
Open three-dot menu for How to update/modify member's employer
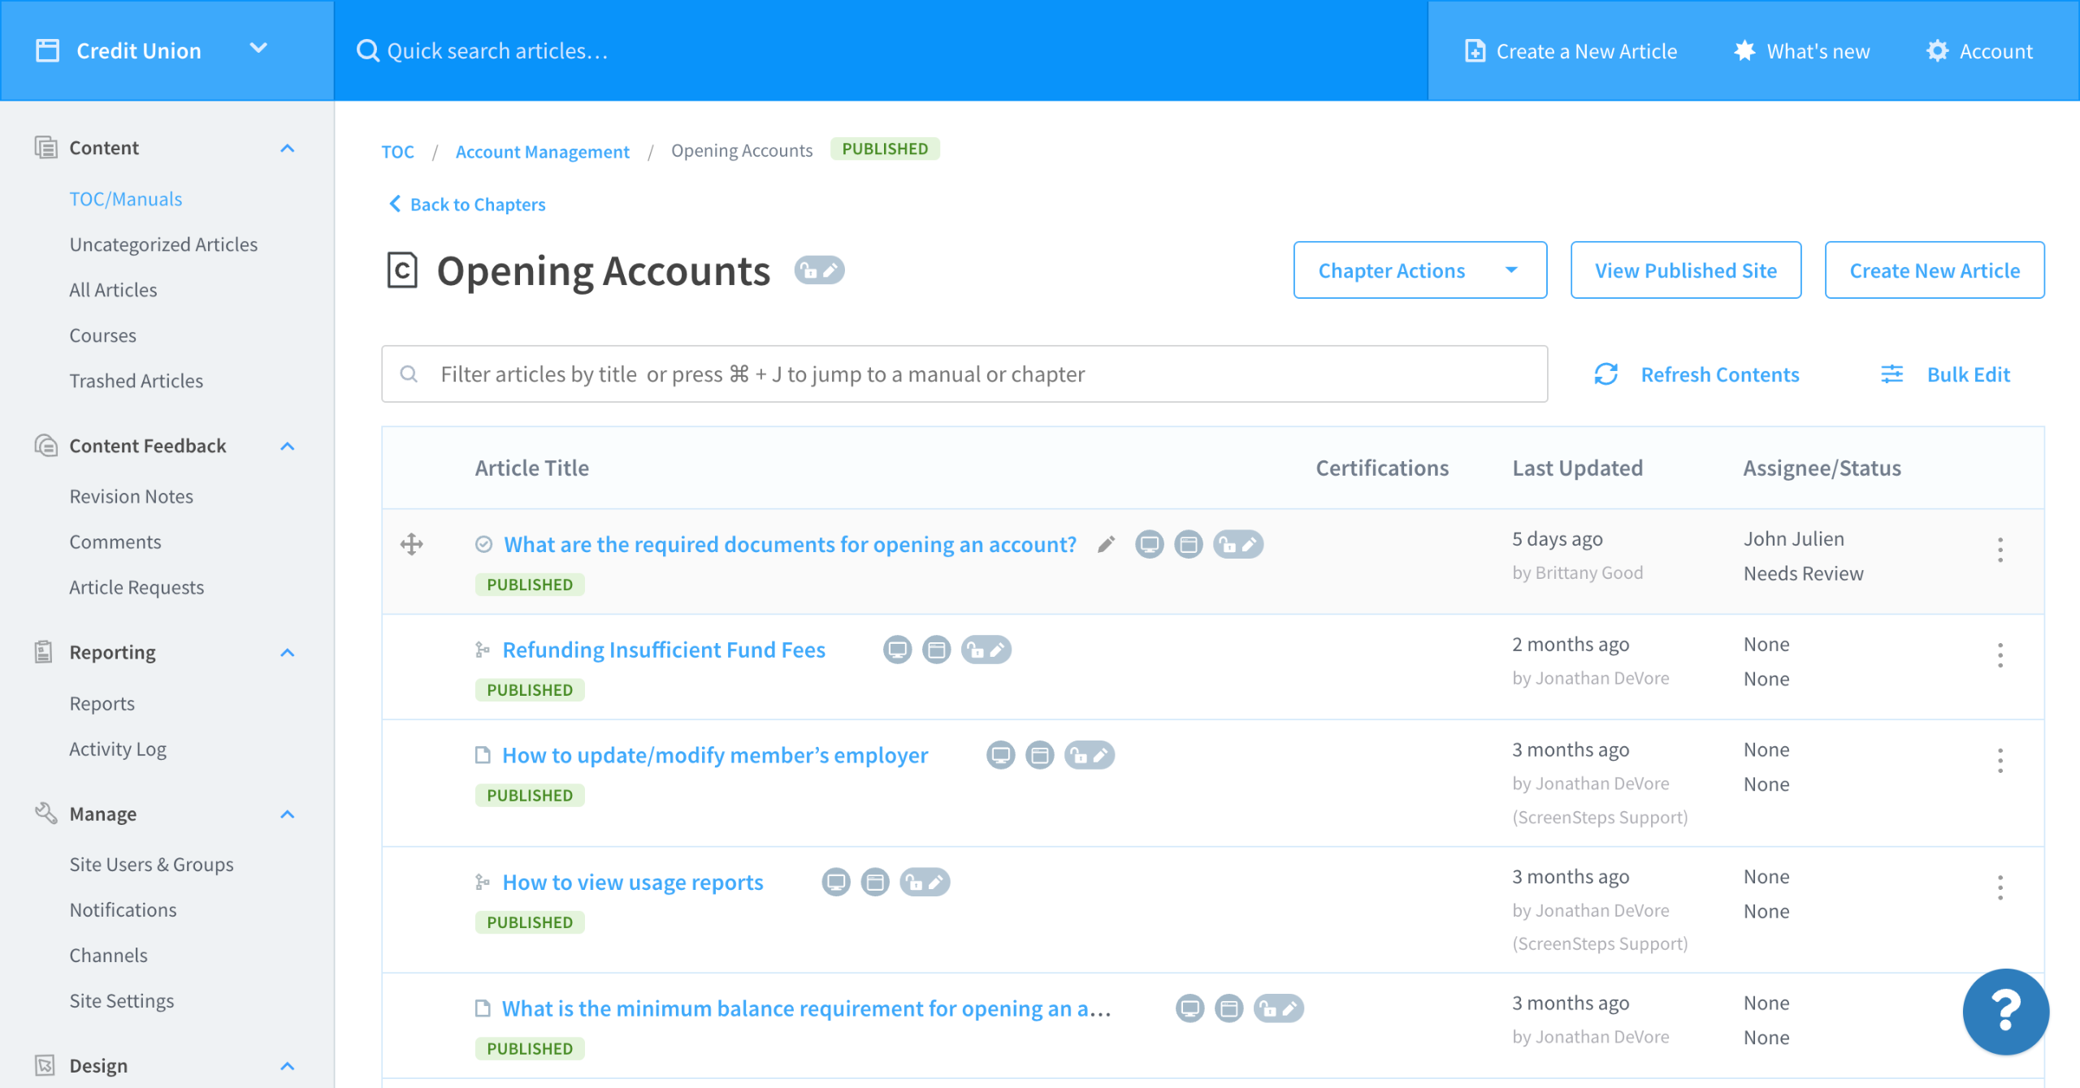point(2000,761)
